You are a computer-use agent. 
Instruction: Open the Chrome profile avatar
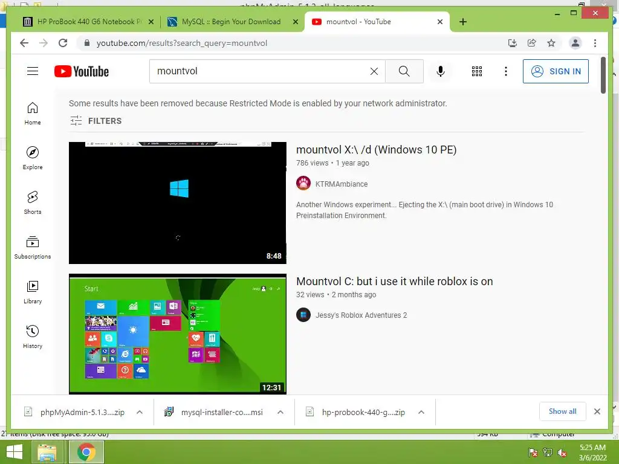575,43
